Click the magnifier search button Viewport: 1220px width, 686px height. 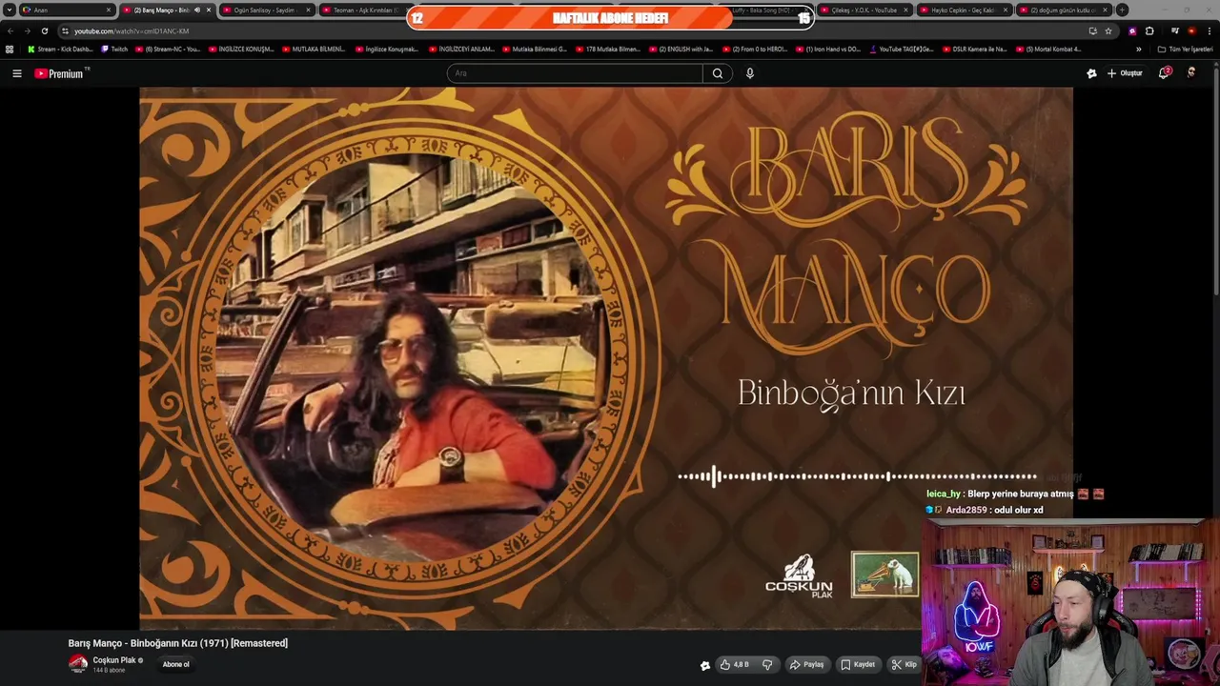718,73
